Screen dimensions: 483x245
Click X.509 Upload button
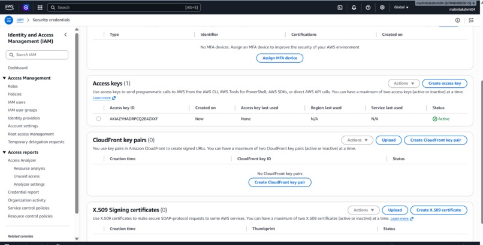[x=394, y=210]
